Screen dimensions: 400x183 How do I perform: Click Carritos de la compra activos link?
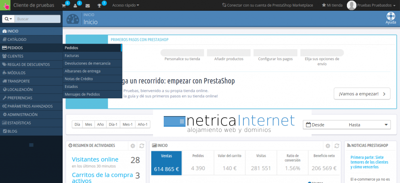[x=102, y=178]
